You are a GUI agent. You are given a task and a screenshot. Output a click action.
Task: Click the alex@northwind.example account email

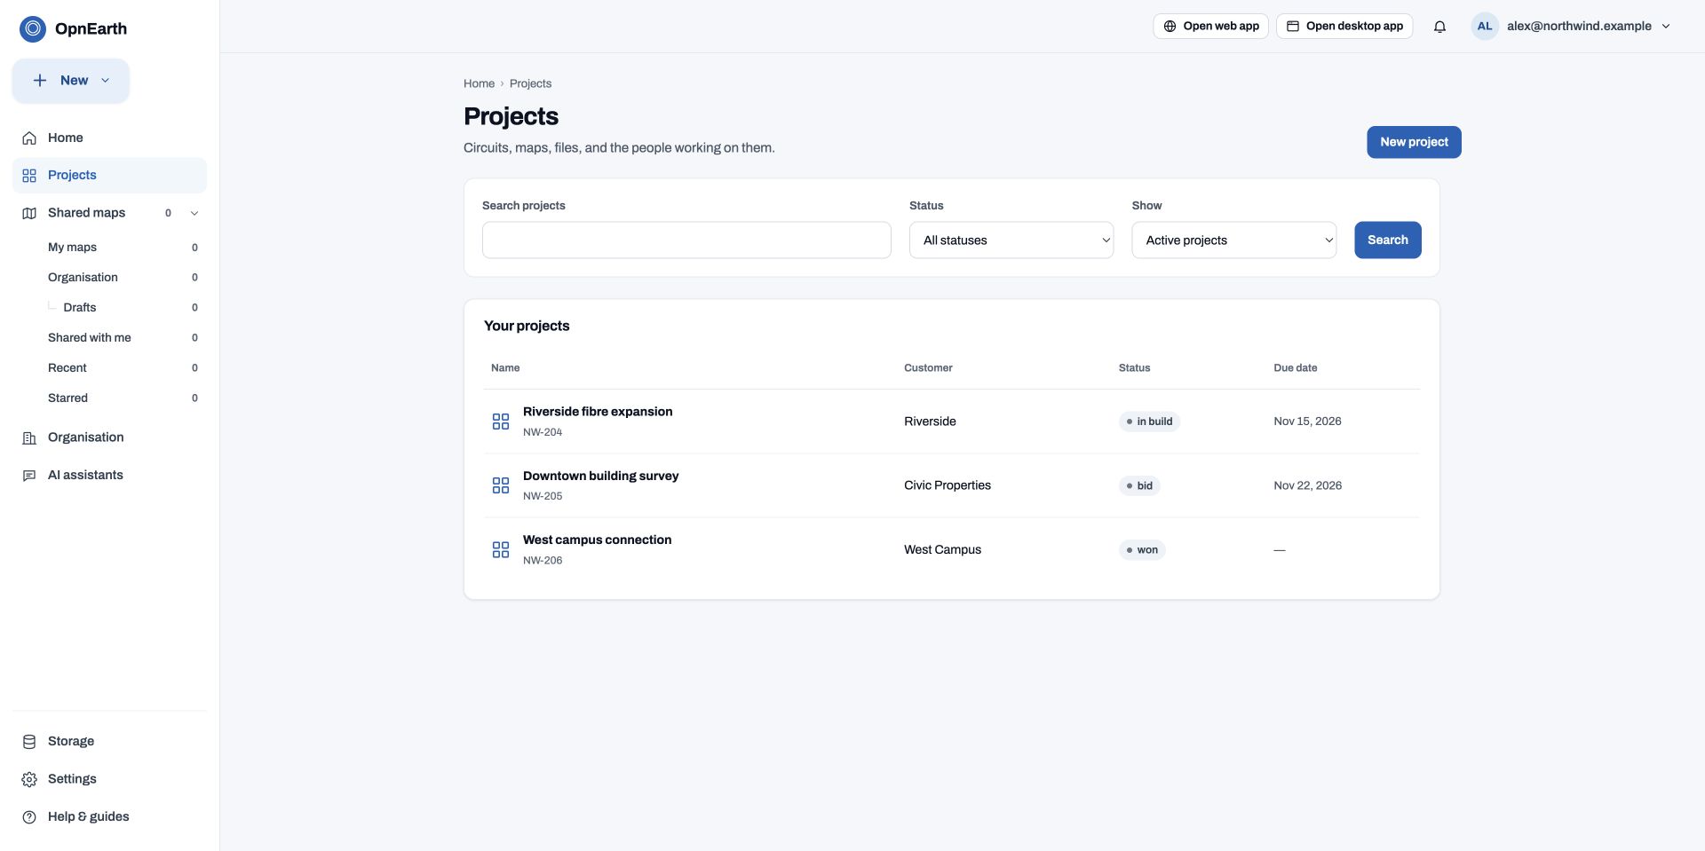pyautogui.click(x=1579, y=27)
